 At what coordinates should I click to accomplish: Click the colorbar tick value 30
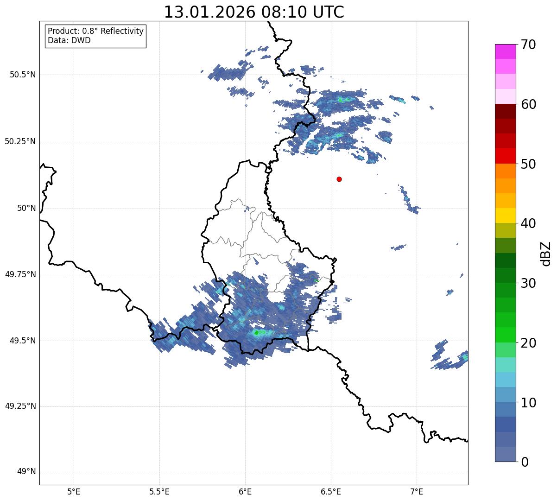pyautogui.click(x=528, y=283)
